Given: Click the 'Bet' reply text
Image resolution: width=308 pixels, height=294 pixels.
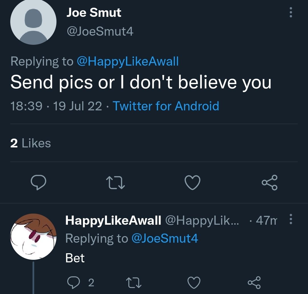Looking at the screenshot, I should coord(75,258).
